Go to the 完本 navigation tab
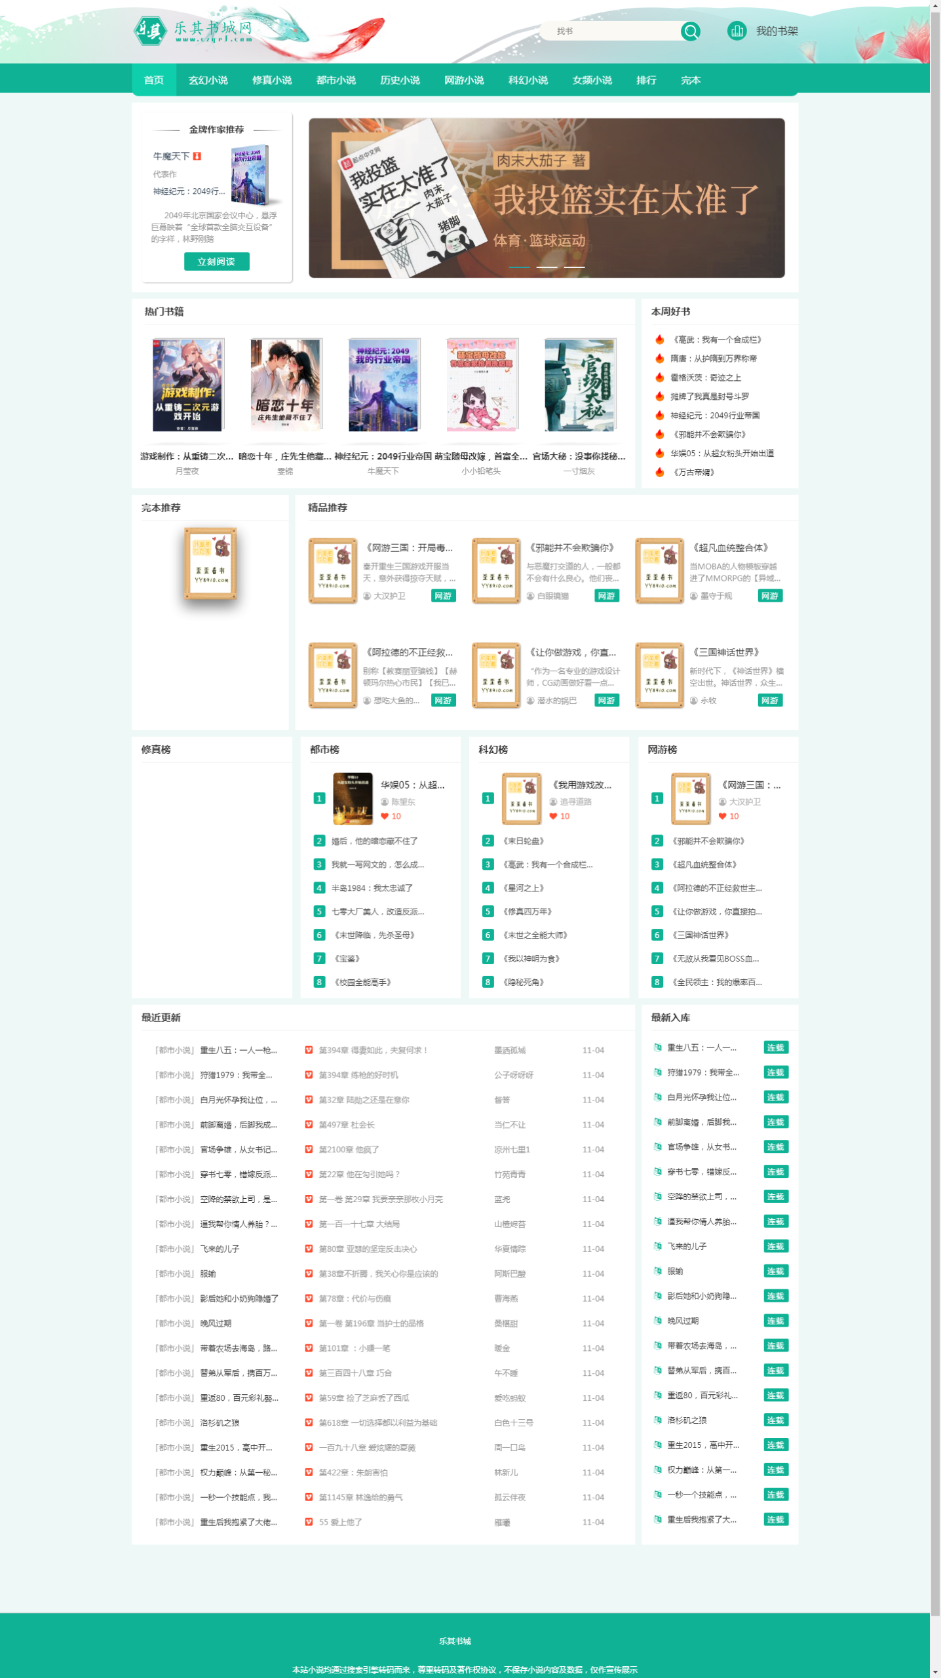This screenshot has width=941, height=1678. click(x=690, y=80)
